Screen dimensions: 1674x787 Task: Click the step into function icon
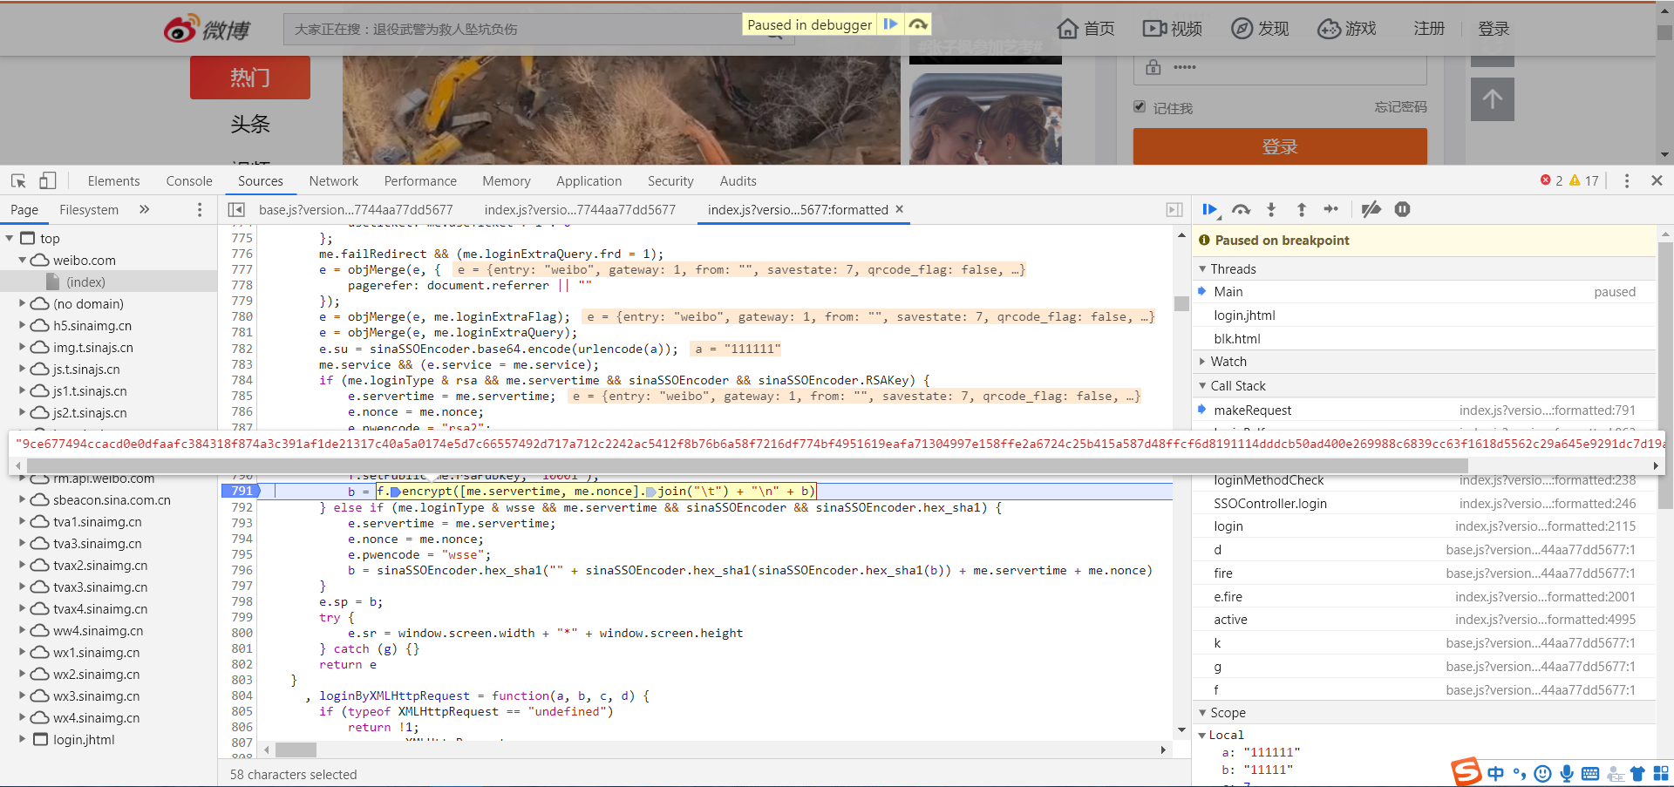pos(1271,209)
